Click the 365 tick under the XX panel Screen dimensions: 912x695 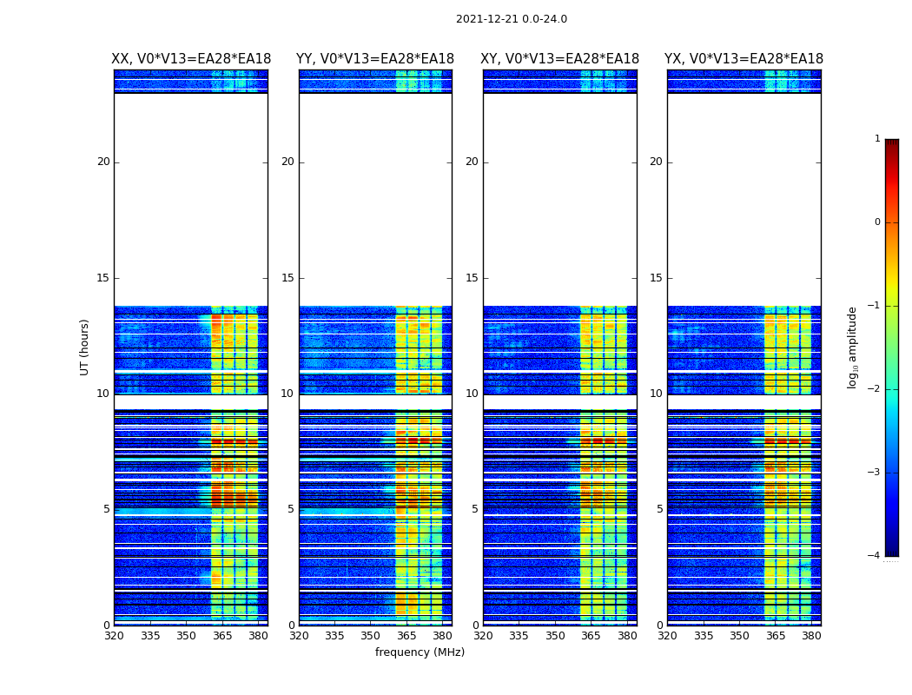pos(222,636)
